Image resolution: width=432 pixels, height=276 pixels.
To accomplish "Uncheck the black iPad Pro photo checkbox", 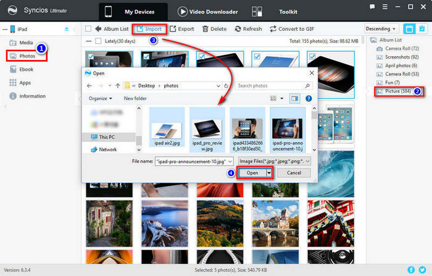I will [x=312, y=57].
